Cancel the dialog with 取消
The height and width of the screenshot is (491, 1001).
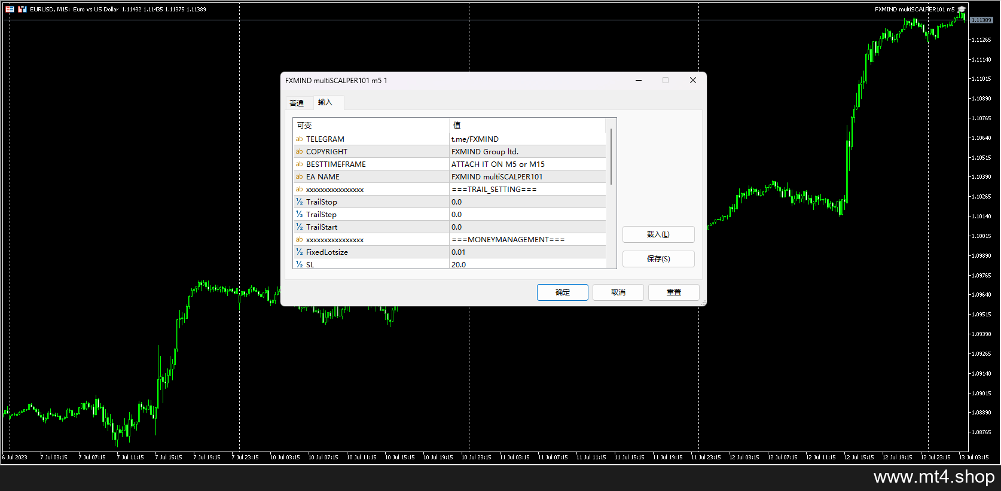[618, 292]
